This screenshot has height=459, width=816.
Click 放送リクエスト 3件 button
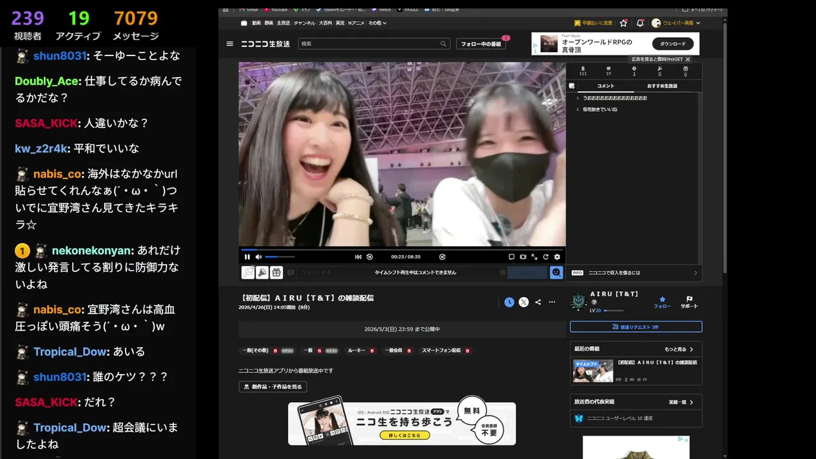click(636, 326)
